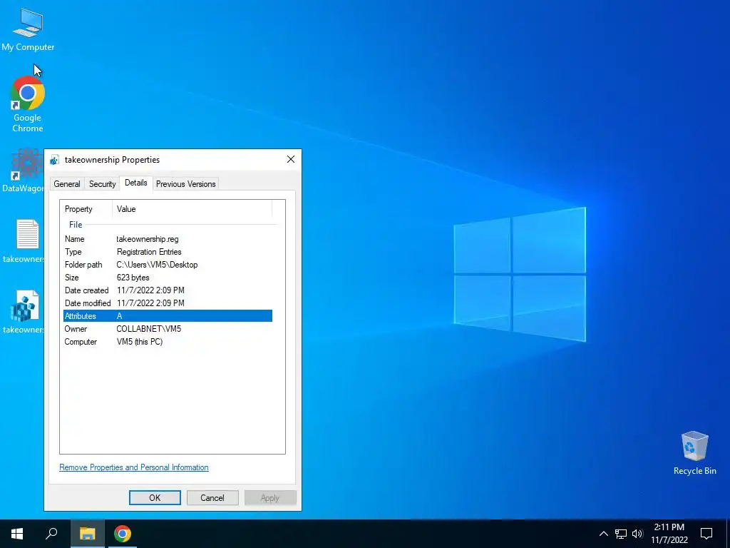Switch to the Security tab
This screenshot has height=548, width=730.
(103, 184)
